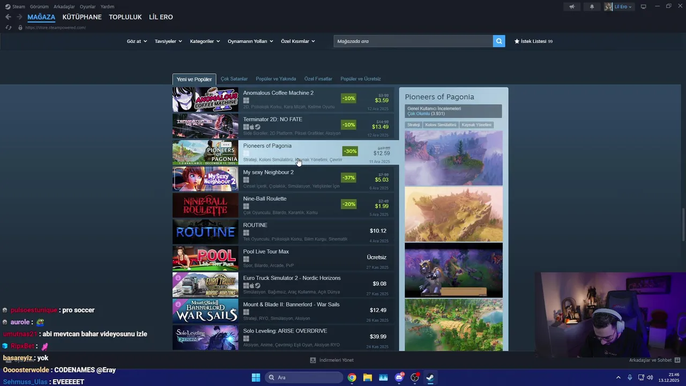Image resolution: width=686 pixels, height=386 pixels.
Task: Click the Çok Olumlu reviews link
Action: (419, 114)
